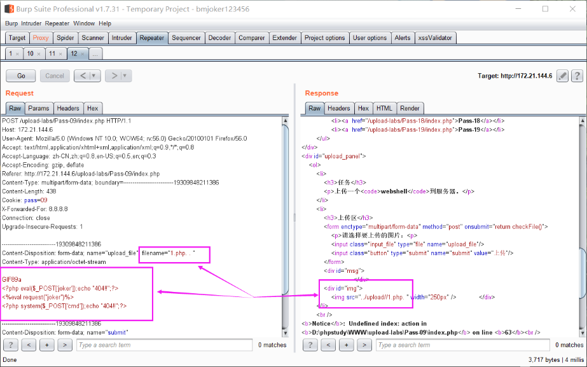Screen dimensions: 587x367
Task: Click the Cancel button
Action: pyautogui.click(x=55, y=76)
